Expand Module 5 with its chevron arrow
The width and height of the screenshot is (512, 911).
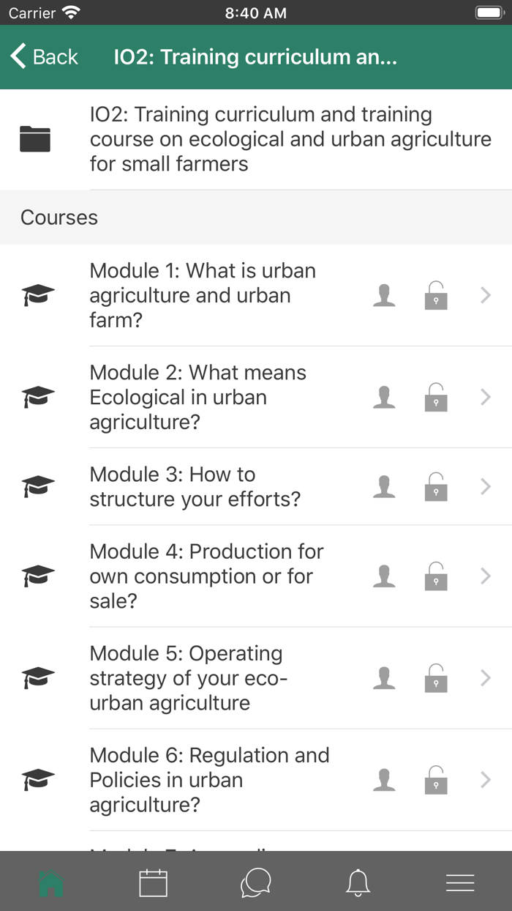(x=485, y=677)
